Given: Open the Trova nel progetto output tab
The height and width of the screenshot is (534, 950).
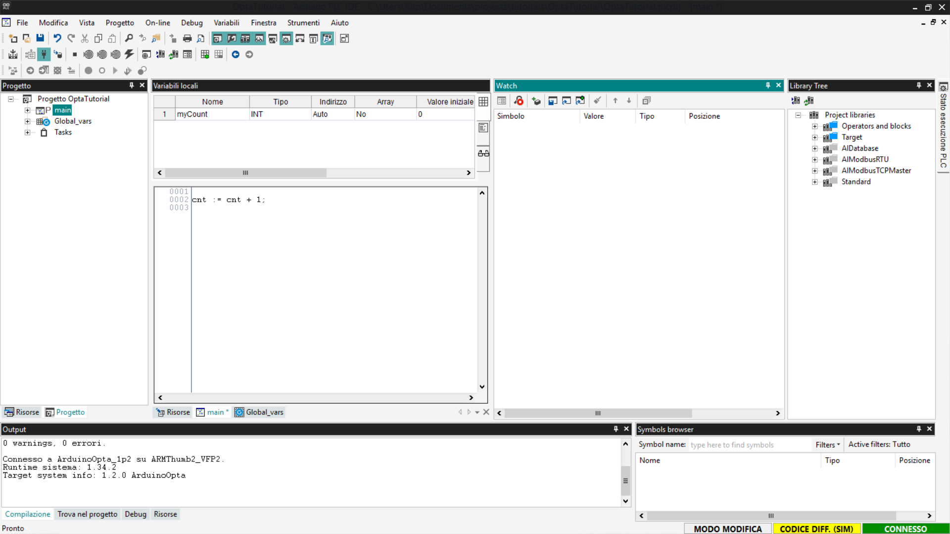Looking at the screenshot, I should 88,514.
